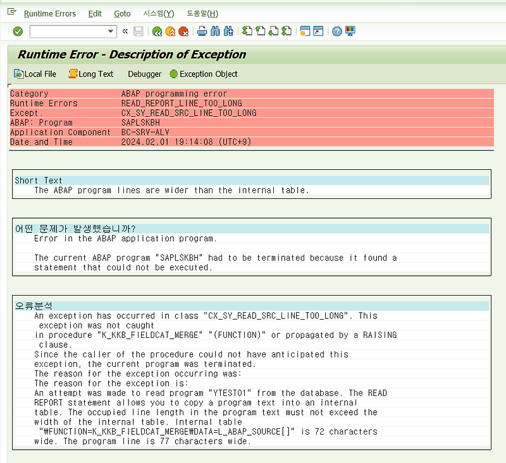The width and height of the screenshot is (506, 463).
Task: Collapse the command field with the « chevron
Action: [x=125, y=30]
